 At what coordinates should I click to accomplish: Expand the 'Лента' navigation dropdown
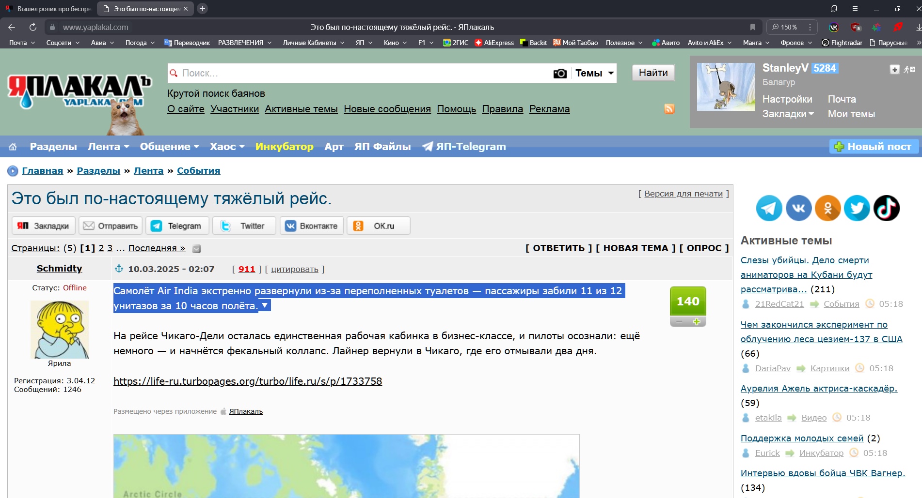coord(108,147)
